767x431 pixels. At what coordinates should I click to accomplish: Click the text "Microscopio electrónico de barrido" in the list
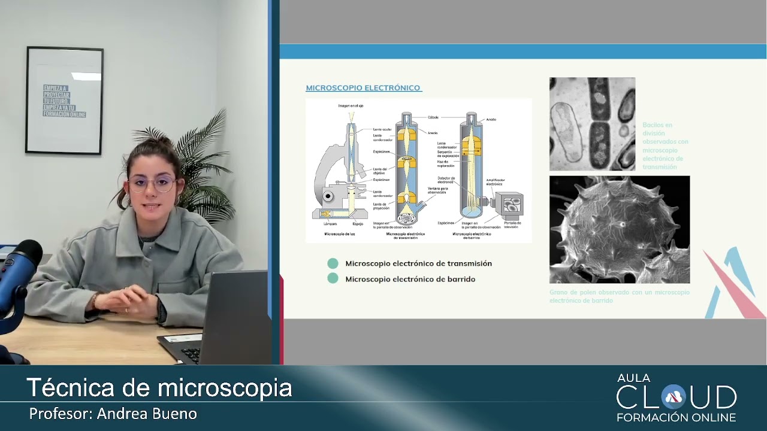point(410,279)
